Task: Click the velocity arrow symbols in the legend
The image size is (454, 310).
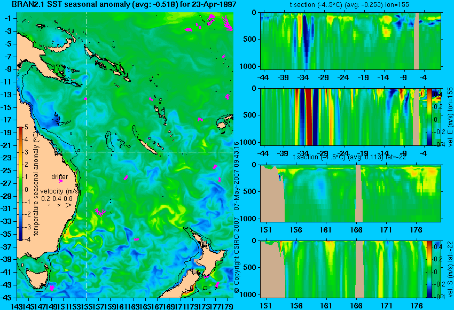Action: [x=59, y=205]
